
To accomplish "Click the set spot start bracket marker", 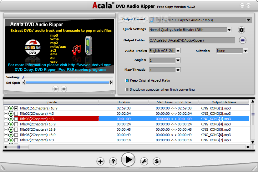I will [x=24, y=82].
